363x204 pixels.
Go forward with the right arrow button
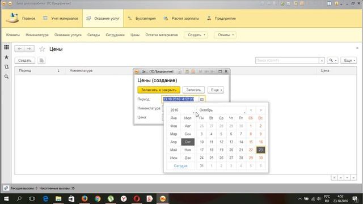coord(29,49)
